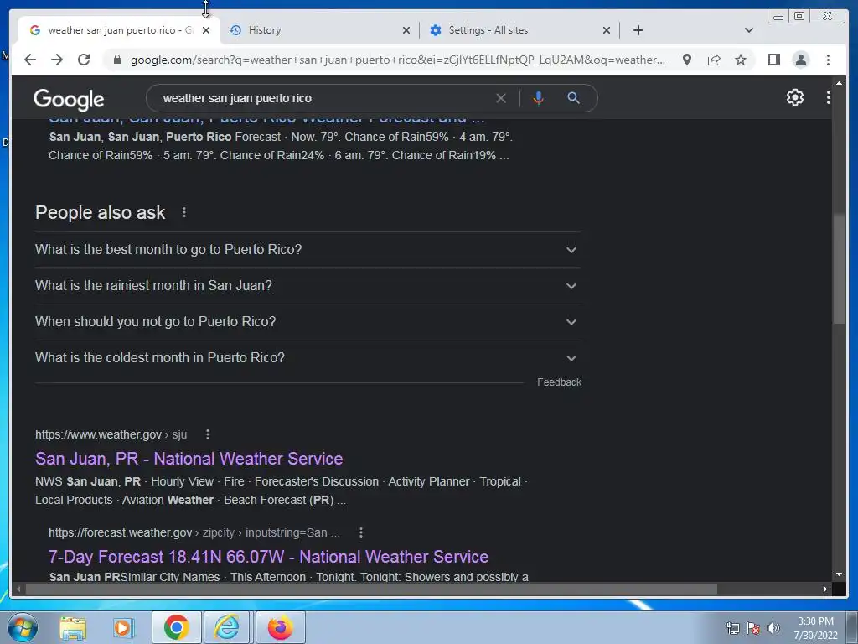Click the scroll down arrow
The image size is (858, 644).
[x=839, y=574]
